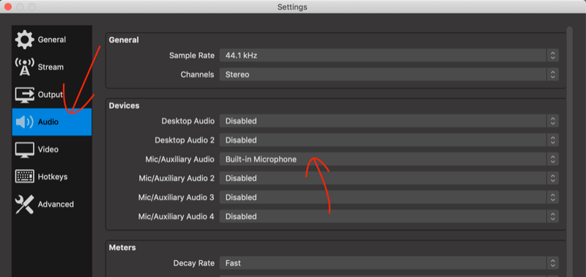This screenshot has height=277, width=586.
Task: Switch to Stream settings
Action: [51, 67]
